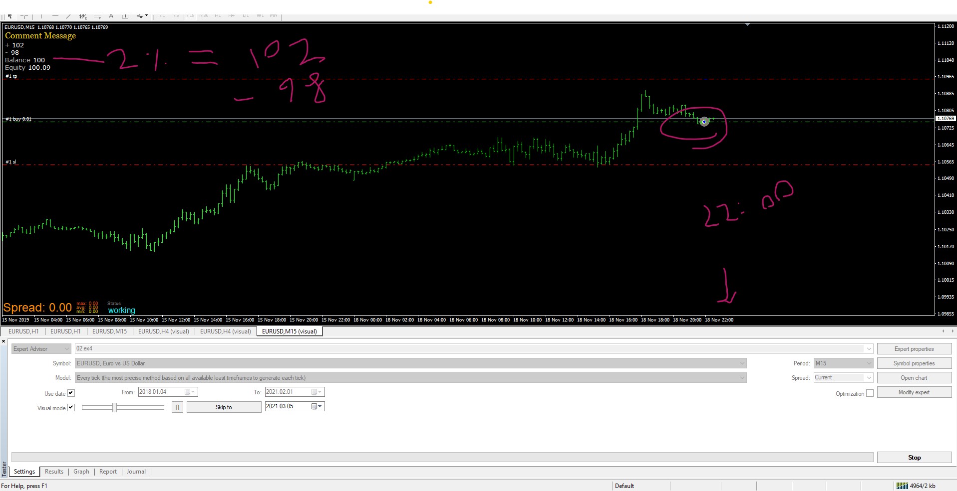Screen dimensions: 957x491
Task: Show the Journal tab
Action: pos(136,472)
